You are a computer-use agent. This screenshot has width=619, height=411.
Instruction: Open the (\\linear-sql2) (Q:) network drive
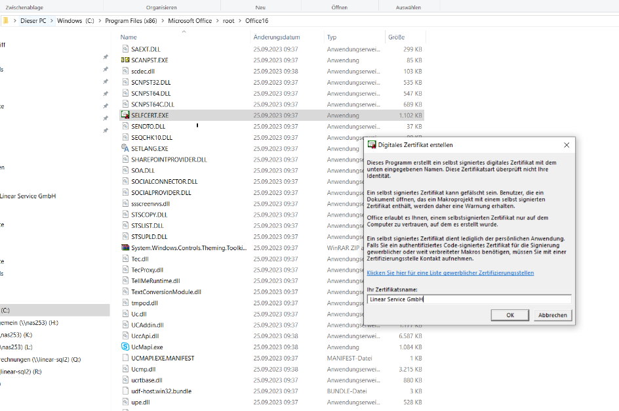click(x=40, y=359)
